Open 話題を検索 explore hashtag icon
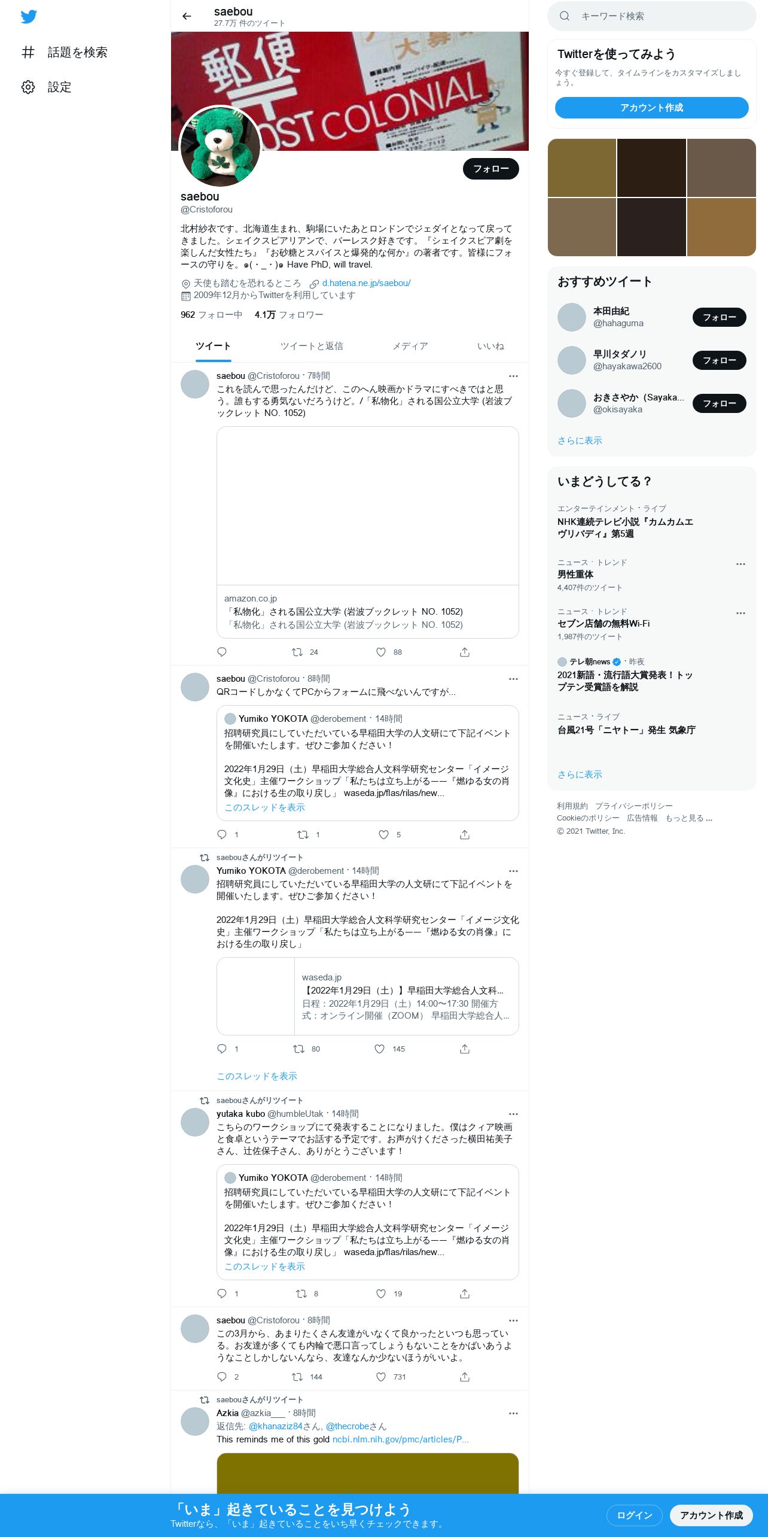 [28, 52]
